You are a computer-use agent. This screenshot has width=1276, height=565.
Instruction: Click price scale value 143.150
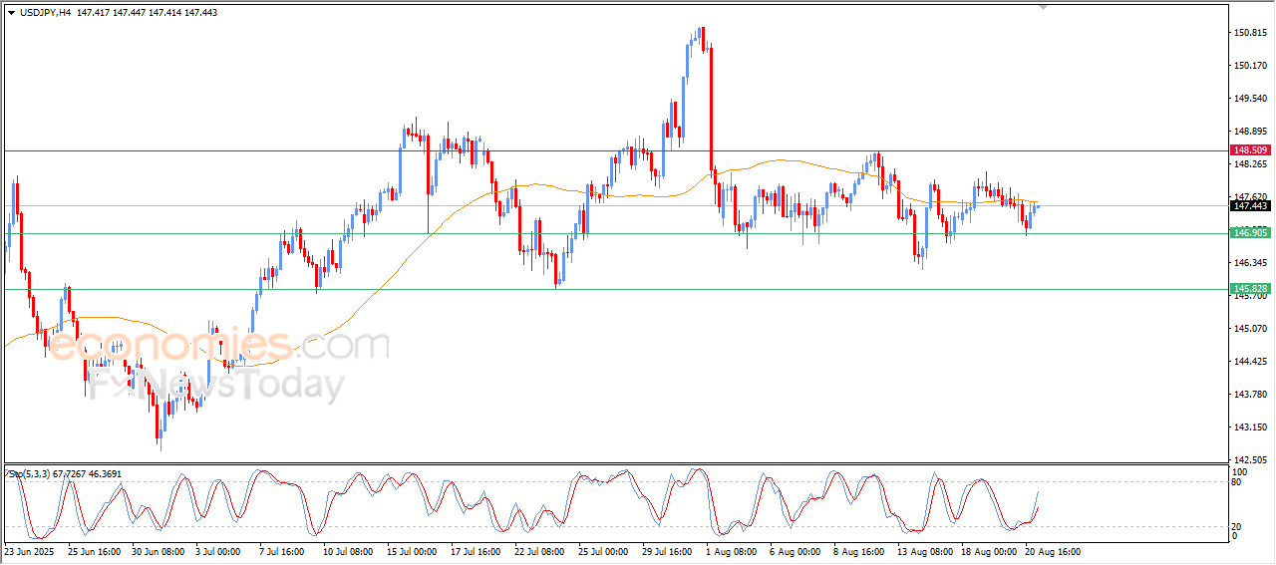[x=1250, y=427]
